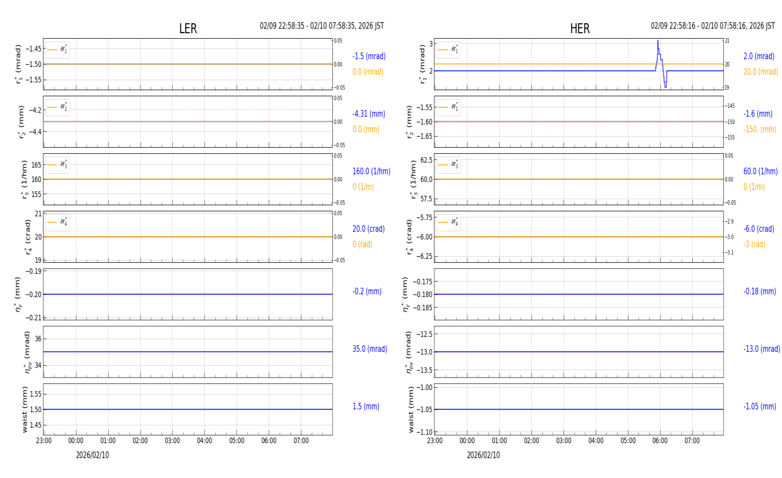Screen dimensions: 782x478
Task: Click the ∂r1* legend in the LER plot
Action: pyautogui.click(x=58, y=50)
